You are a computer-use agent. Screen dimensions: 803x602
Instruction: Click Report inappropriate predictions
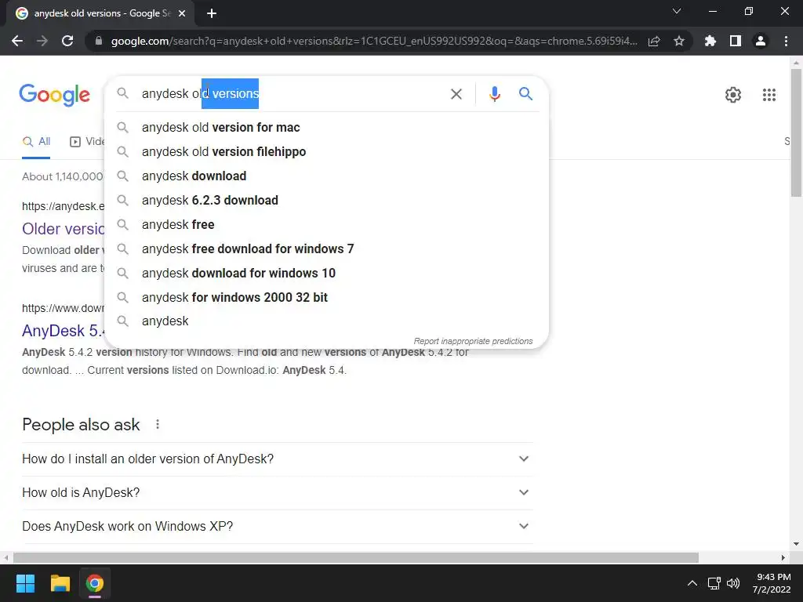473,341
